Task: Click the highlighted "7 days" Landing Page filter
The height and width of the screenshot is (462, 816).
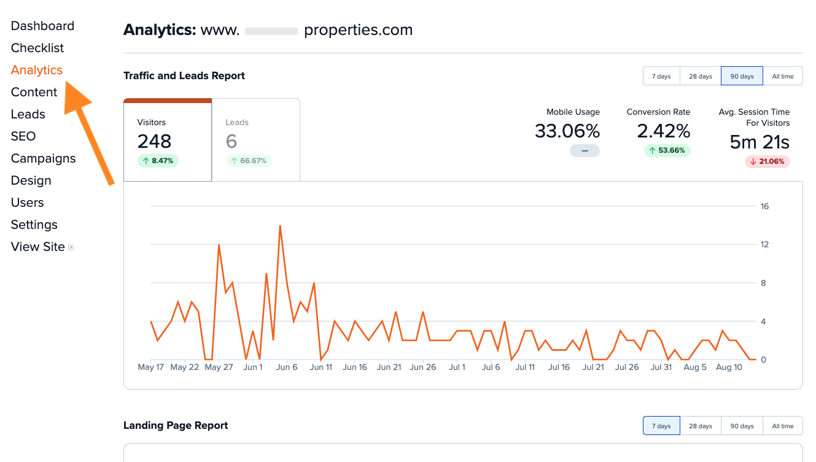Action: 661,425
